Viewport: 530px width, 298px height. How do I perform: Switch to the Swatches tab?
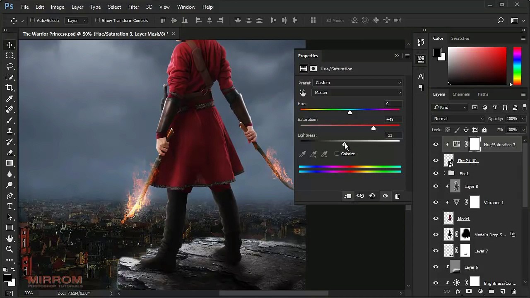pyautogui.click(x=460, y=38)
